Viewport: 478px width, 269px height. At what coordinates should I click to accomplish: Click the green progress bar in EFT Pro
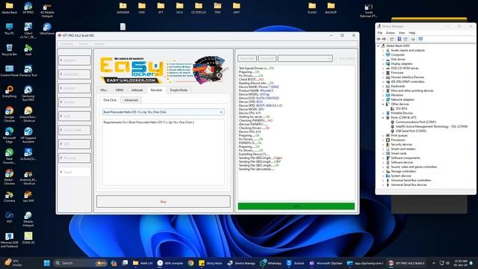click(x=296, y=206)
